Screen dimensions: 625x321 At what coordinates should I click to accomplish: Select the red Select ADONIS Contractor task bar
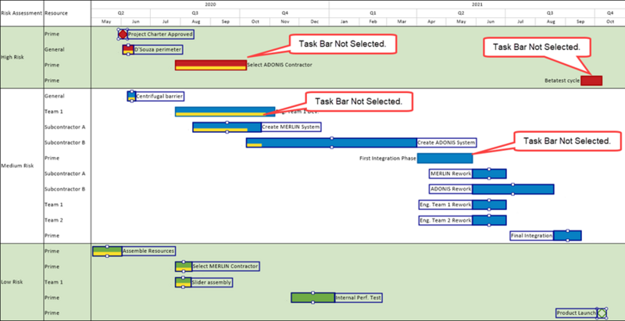tap(211, 65)
